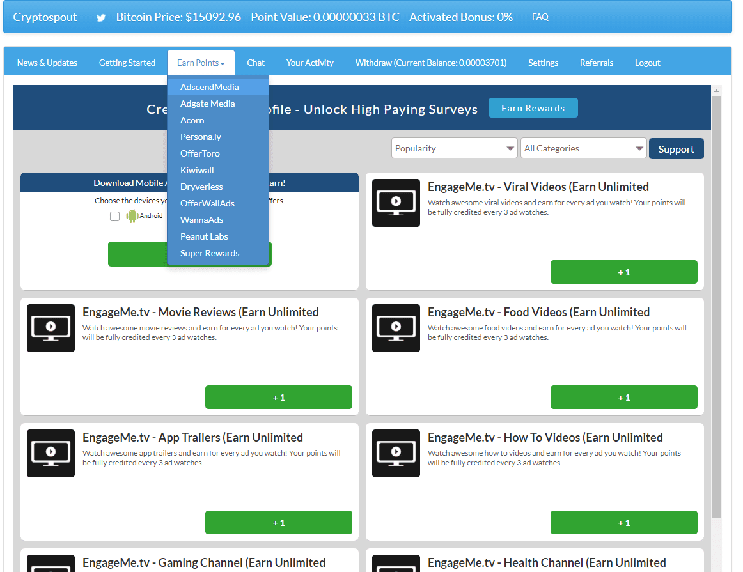The height and width of the screenshot is (572, 743).
Task: Open EngageMe.tv - Viral Videos offer title
Action: point(538,187)
